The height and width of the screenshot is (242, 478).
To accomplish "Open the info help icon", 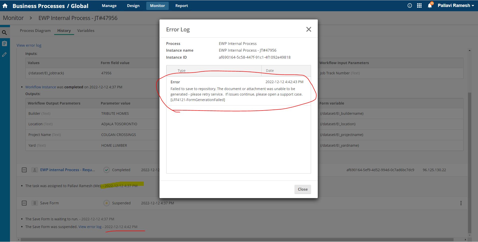I will 410,6.
